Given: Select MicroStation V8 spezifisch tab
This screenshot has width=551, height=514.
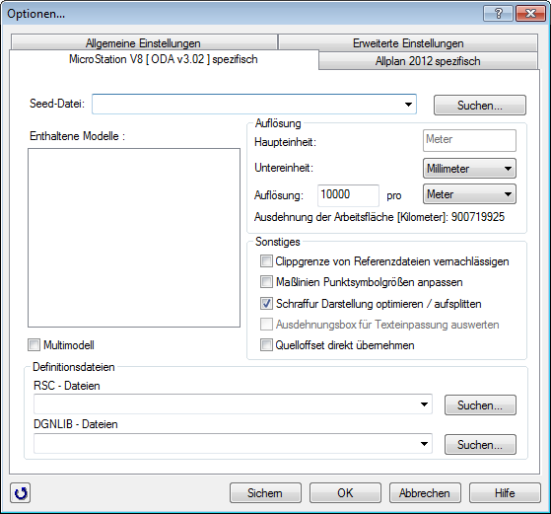Looking at the screenshot, I should point(164,59).
